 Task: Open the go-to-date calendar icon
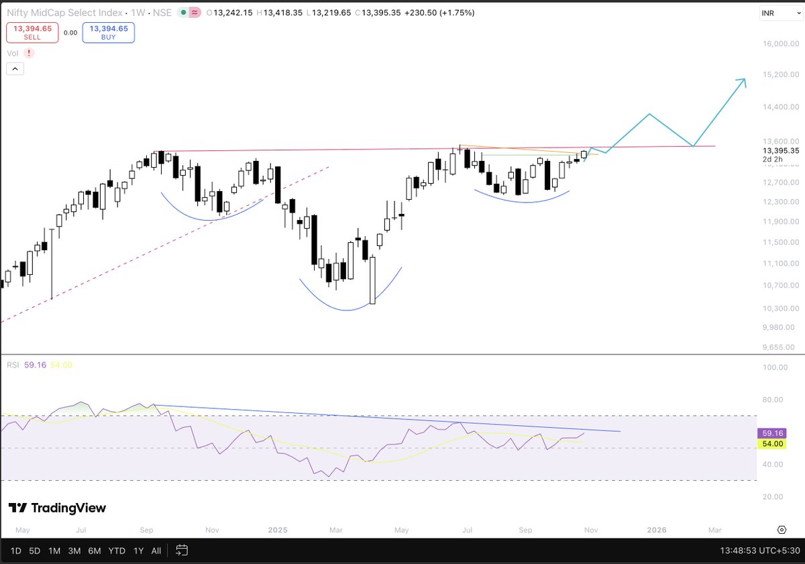click(x=181, y=551)
